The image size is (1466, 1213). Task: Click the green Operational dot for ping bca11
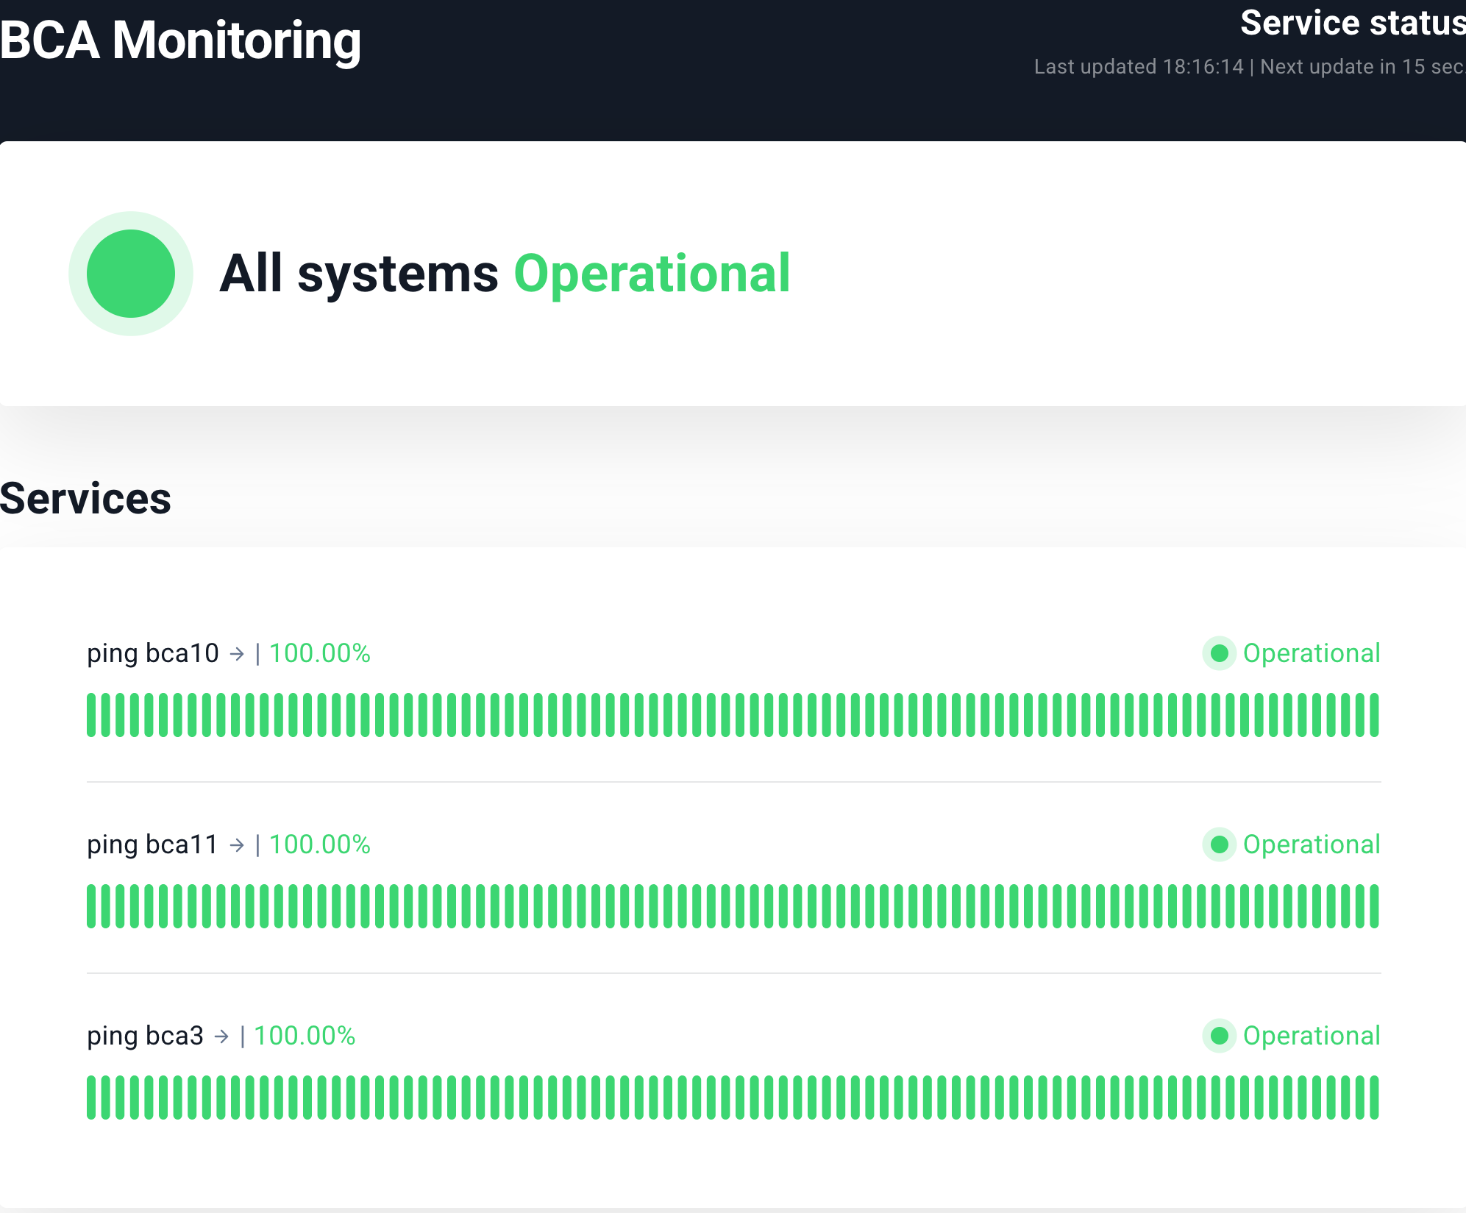1218,844
